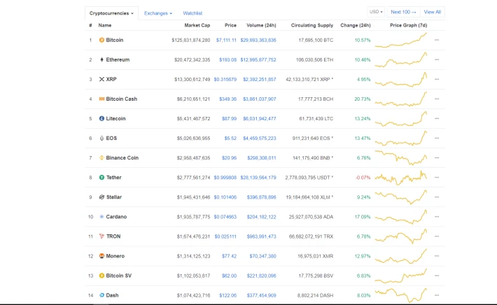Open Tether 7-day price graph
The width and height of the screenshot is (497, 305).
[x=401, y=178]
